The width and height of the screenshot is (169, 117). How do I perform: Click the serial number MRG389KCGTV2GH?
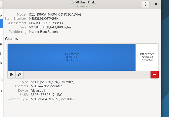coord(44,19)
